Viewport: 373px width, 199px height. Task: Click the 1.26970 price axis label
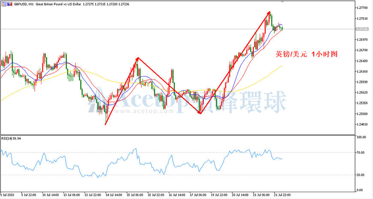pyautogui.click(x=362, y=40)
